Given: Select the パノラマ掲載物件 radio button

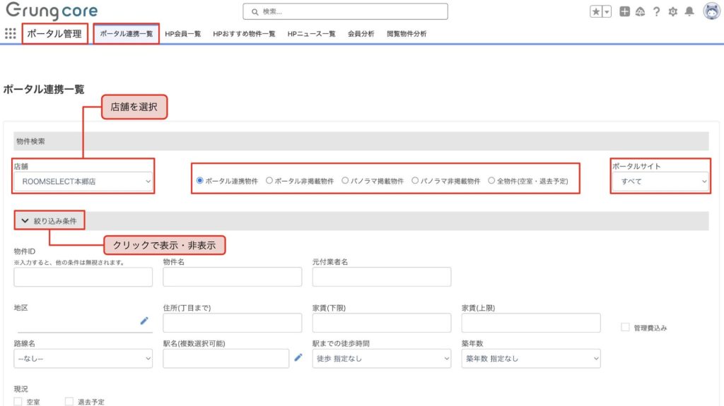Looking at the screenshot, I should pos(345,181).
